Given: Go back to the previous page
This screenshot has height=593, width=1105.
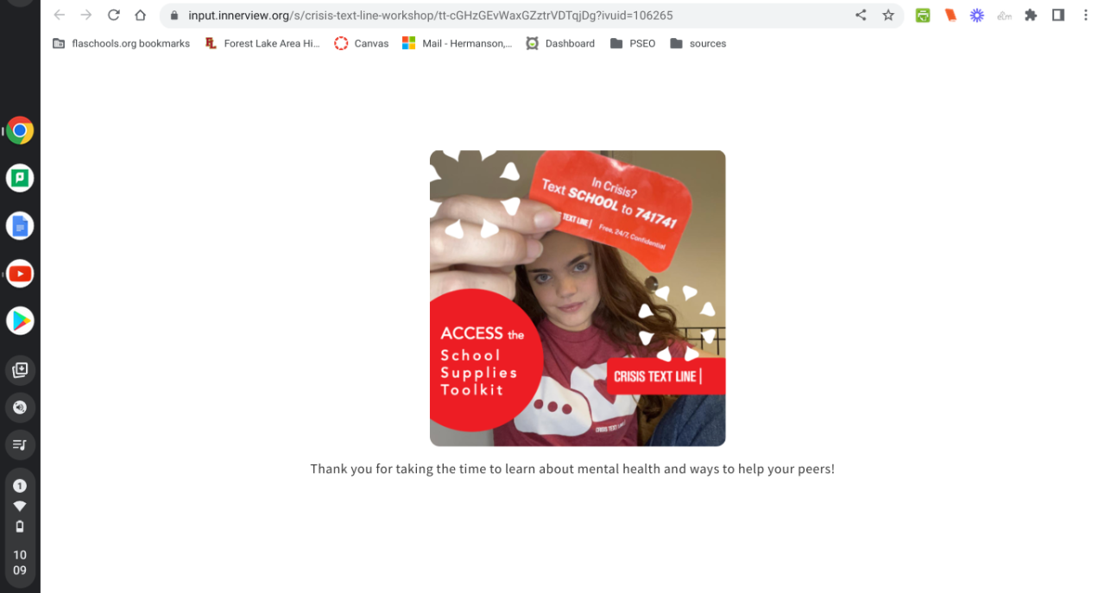Looking at the screenshot, I should pos(59,16).
